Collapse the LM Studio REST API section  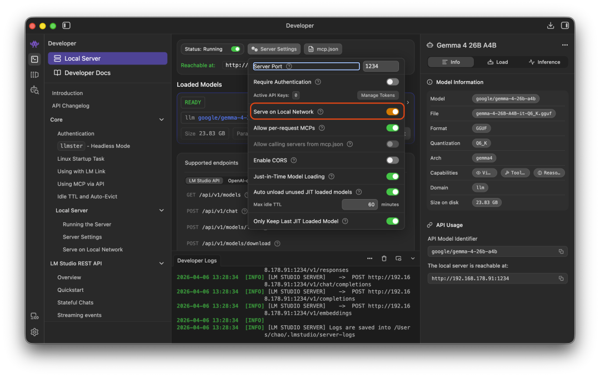point(162,264)
